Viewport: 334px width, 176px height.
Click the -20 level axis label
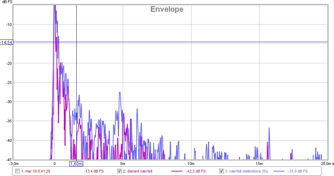click(x=9, y=63)
